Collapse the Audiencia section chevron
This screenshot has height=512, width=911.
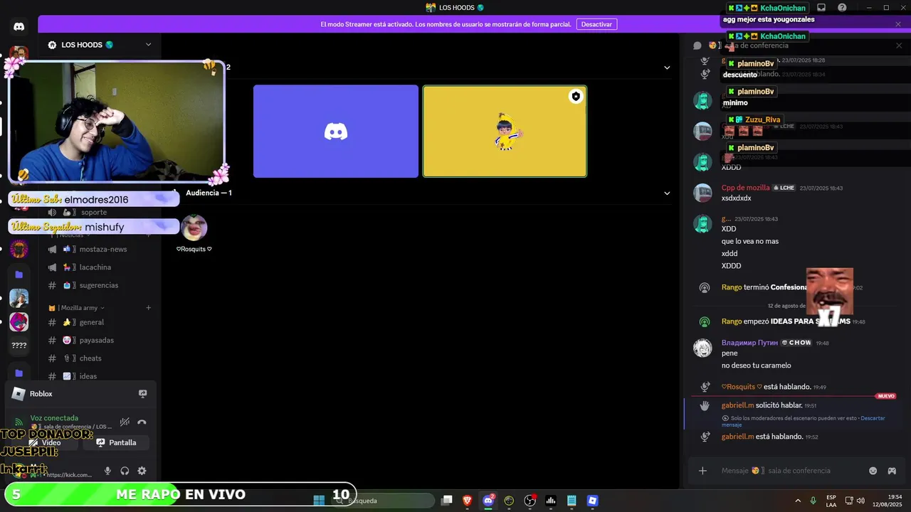click(x=667, y=193)
